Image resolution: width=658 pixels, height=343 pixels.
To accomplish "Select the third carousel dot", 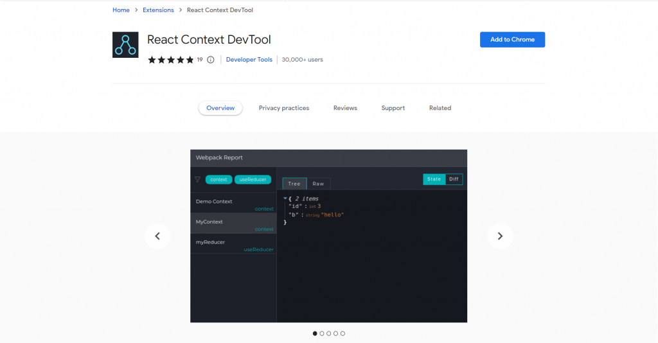I will (328, 333).
